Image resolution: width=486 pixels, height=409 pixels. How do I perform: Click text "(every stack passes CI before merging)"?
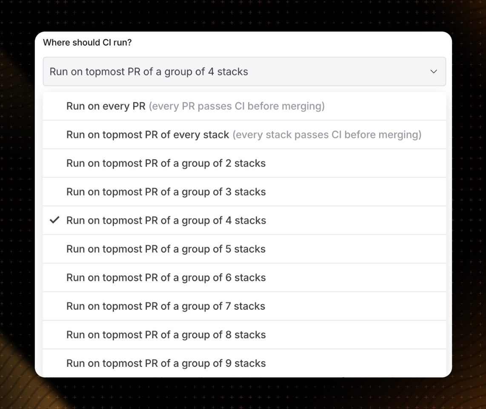pos(326,134)
